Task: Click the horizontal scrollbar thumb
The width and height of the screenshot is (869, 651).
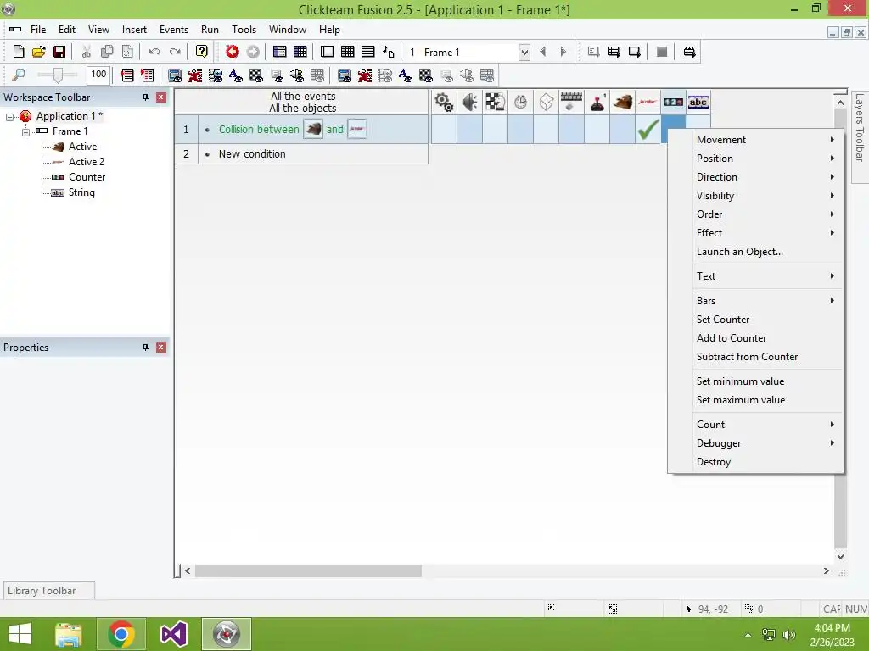Action: 308,570
